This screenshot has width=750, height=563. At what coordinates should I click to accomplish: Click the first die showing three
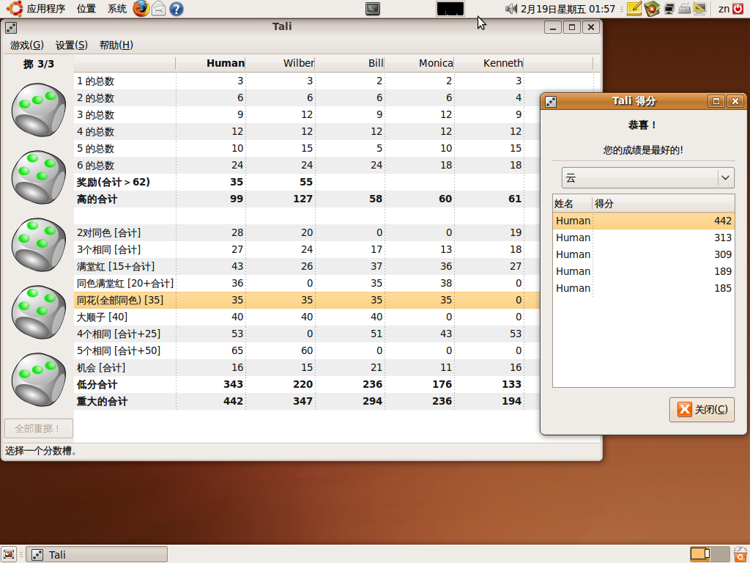38,110
